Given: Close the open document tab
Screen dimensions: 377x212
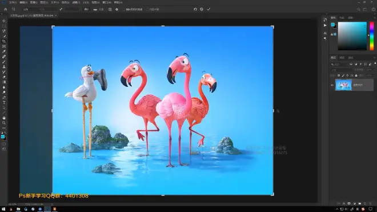Looking at the screenshot, I should [x=56, y=15].
